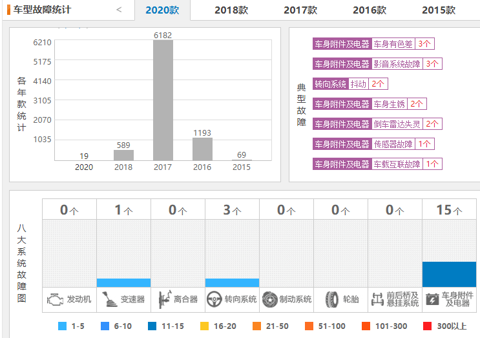This screenshot has height=338, width=480.
Task: Click the left arrow next to 车型故障统计
Action: pyautogui.click(x=119, y=10)
